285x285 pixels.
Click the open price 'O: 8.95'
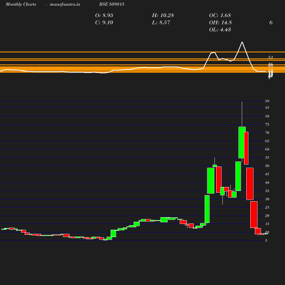104,15
